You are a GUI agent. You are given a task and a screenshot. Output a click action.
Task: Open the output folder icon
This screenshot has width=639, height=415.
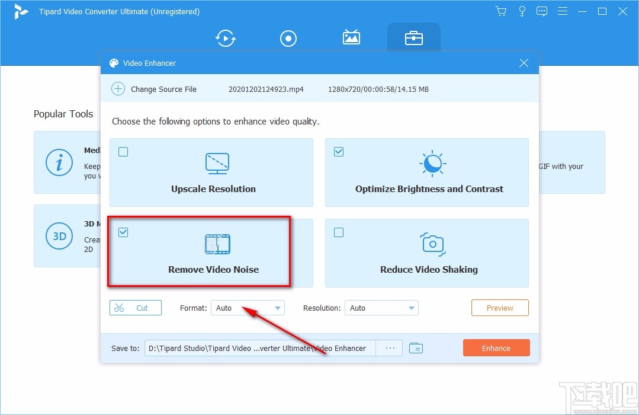pos(416,348)
